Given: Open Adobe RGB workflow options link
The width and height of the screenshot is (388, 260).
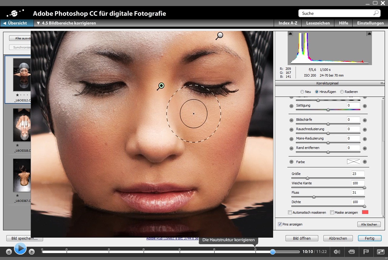Looking at the screenshot, I should pyautogui.click(x=172, y=239).
